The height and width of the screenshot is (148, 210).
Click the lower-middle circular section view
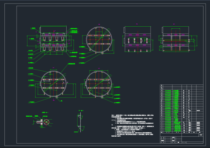tap(99, 84)
